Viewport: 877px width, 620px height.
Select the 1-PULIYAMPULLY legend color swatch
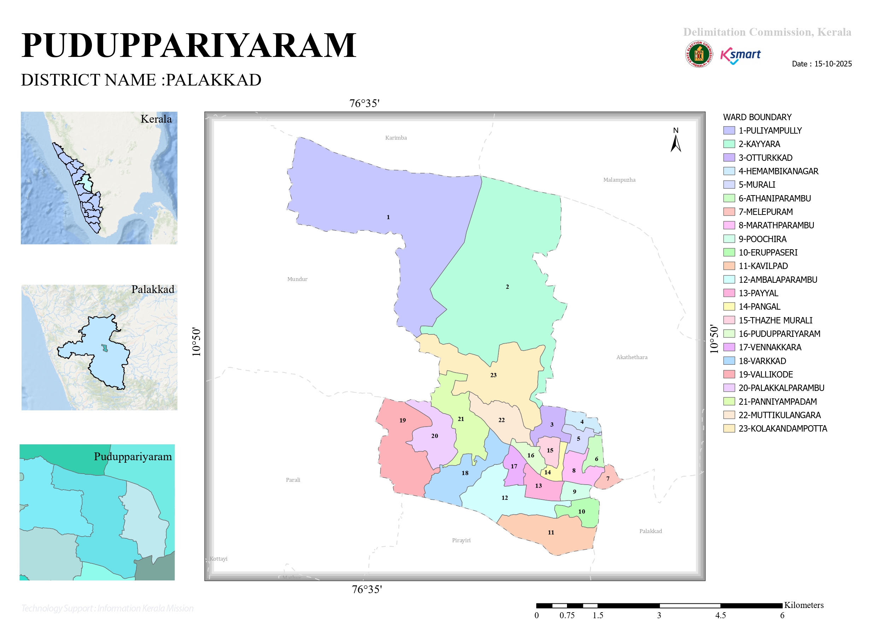[x=729, y=130]
